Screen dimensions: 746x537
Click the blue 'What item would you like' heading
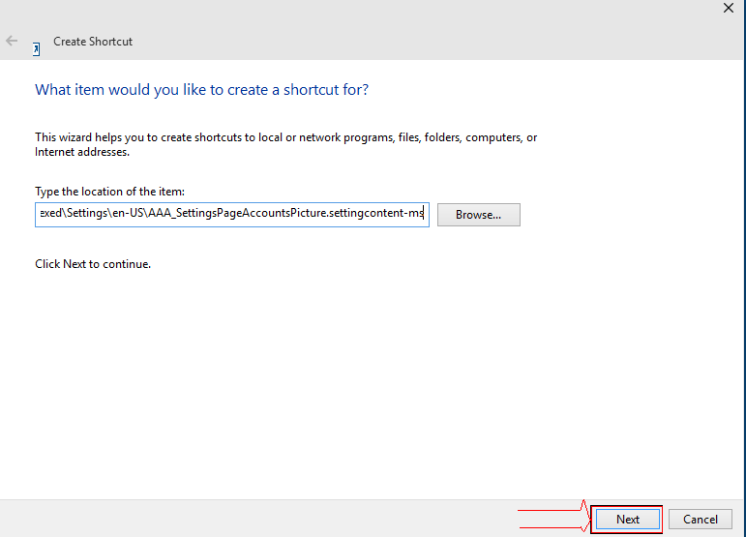pyautogui.click(x=201, y=90)
